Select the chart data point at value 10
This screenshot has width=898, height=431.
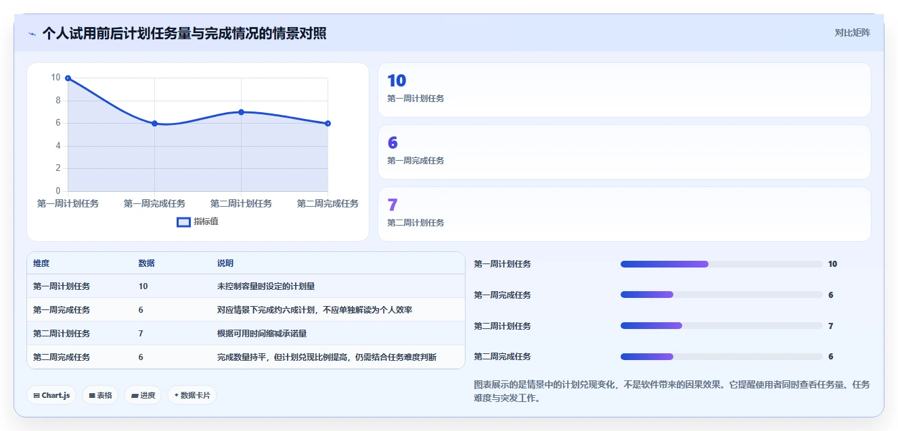click(x=68, y=78)
